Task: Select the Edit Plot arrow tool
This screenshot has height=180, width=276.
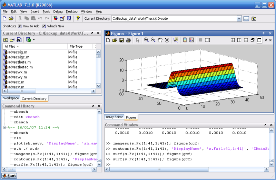Action: 138,40
